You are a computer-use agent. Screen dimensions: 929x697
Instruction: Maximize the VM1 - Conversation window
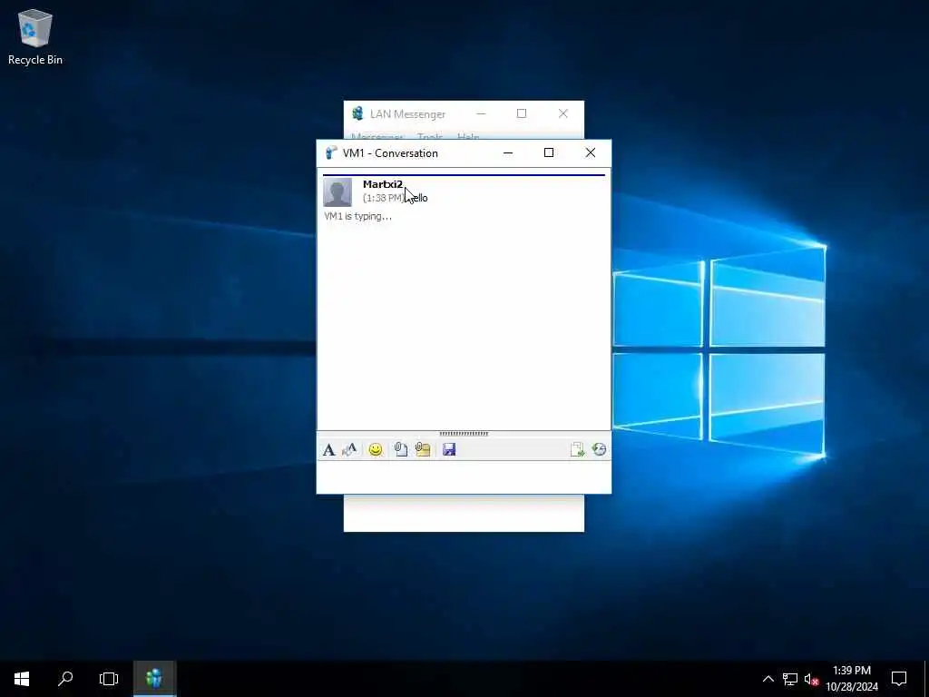point(549,152)
